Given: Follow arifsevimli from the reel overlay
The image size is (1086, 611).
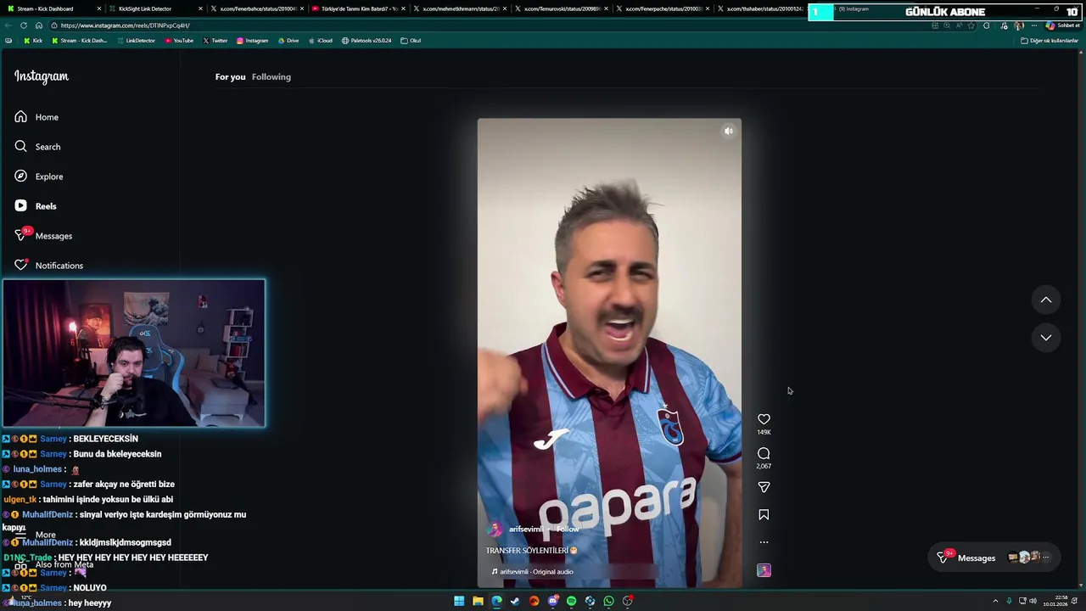Looking at the screenshot, I should point(568,529).
